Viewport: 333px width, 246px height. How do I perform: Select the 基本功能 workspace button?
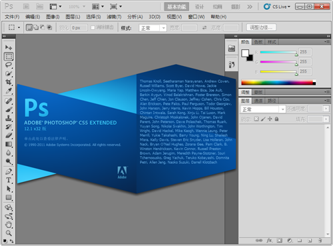(176, 7)
